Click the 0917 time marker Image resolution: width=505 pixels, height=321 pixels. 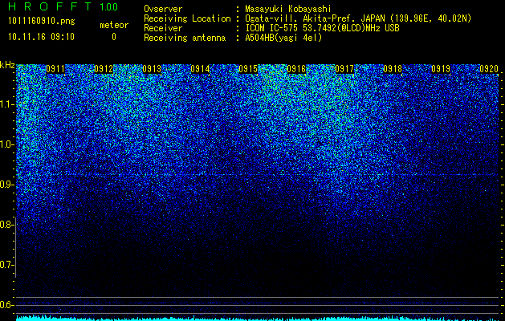[344, 69]
